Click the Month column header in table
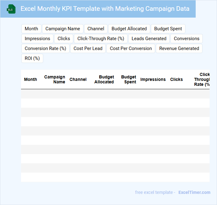Screen dimensions: 217x205 31,79
